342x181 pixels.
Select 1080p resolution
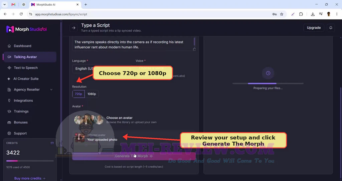click(x=92, y=94)
